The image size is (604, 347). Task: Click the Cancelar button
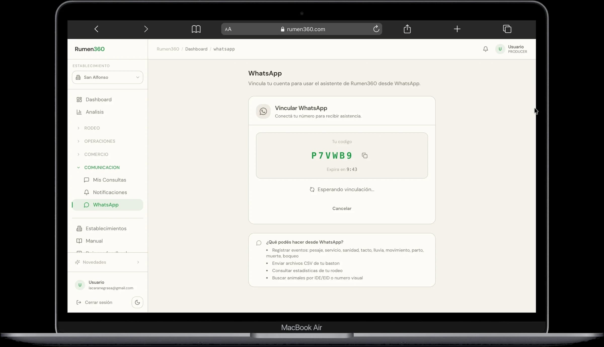coord(342,208)
